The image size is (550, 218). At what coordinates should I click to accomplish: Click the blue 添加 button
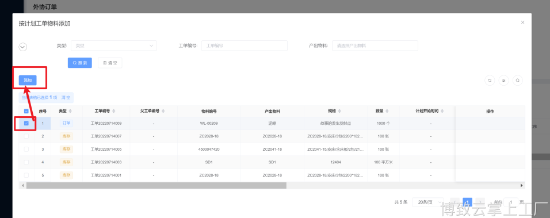click(x=28, y=81)
